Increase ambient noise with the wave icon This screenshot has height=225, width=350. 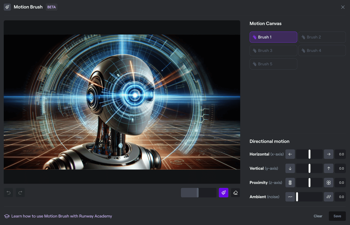pyautogui.click(x=329, y=197)
